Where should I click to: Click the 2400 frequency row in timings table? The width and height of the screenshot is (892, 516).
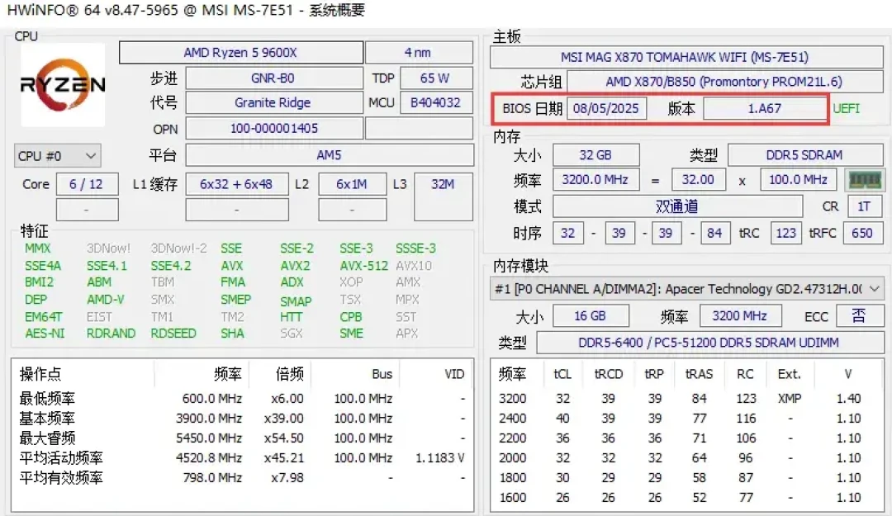[686, 418]
